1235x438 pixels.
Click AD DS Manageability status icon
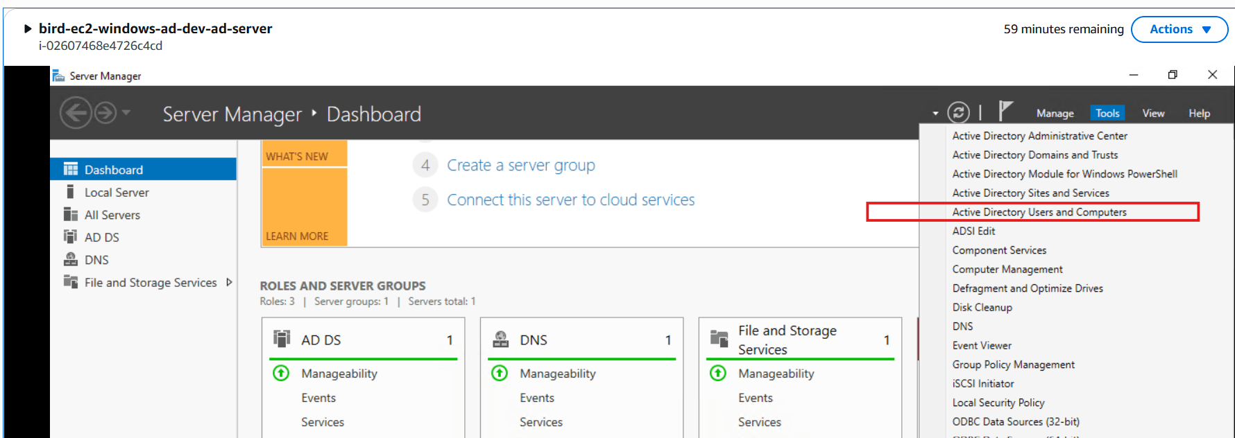click(281, 373)
